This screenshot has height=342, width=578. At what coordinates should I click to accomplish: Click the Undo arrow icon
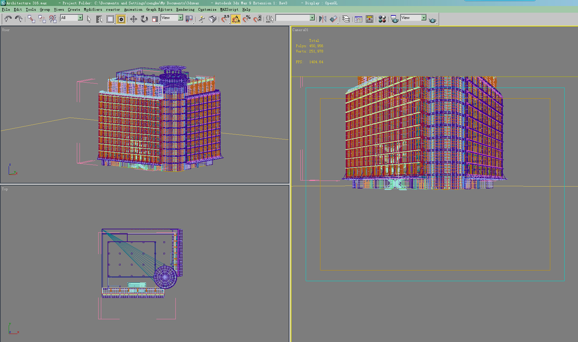[x=8, y=19]
